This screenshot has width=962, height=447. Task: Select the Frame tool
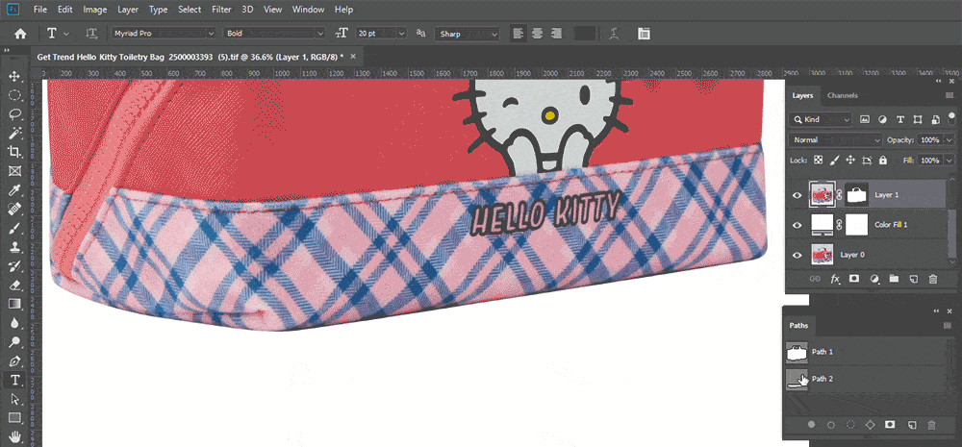click(x=14, y=171)
